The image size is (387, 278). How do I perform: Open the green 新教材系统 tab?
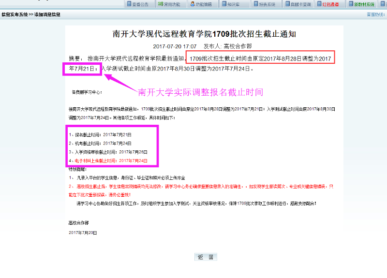(361, 4)
